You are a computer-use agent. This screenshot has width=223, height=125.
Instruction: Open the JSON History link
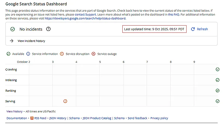tap(58, 118)
